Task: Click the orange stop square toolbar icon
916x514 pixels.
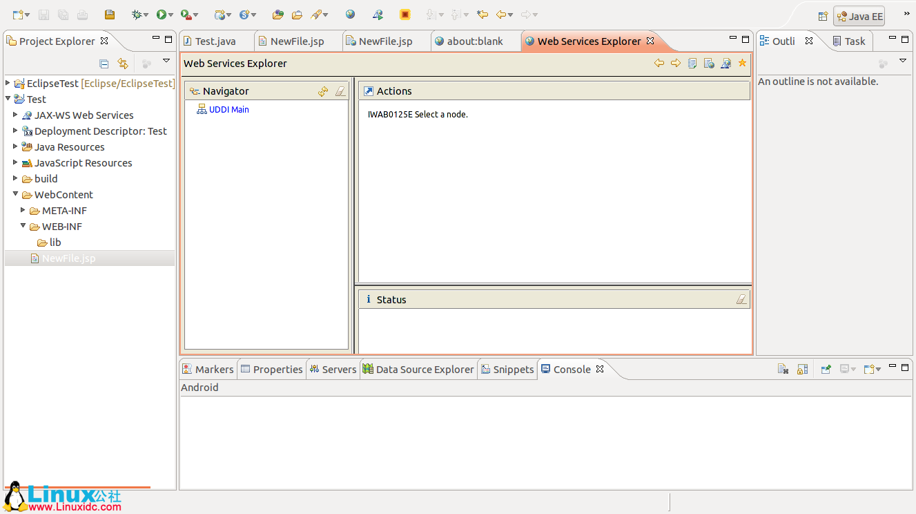Action: [x=405, y=15]
